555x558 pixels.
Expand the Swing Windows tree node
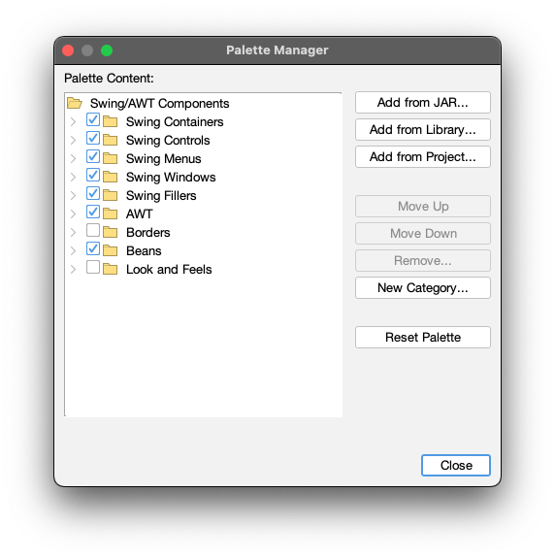click(74, 178)
